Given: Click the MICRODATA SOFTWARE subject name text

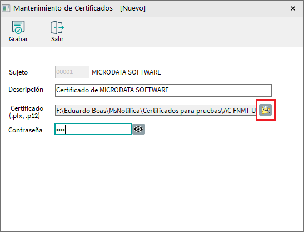Looking at the screenshot, I should 126,72.
